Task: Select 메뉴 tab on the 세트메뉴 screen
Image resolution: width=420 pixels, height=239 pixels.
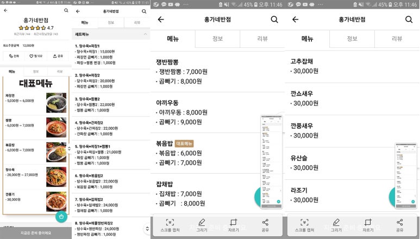Action: click(x=85, y=23)
